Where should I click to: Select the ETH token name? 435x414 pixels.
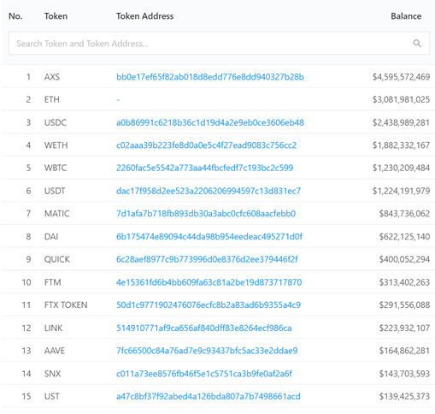pyautogui.click(x=52, y=100)
